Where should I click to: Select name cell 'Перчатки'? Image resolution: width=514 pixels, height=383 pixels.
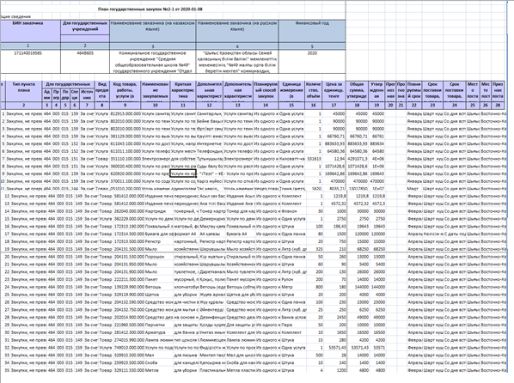pos(159,325)
